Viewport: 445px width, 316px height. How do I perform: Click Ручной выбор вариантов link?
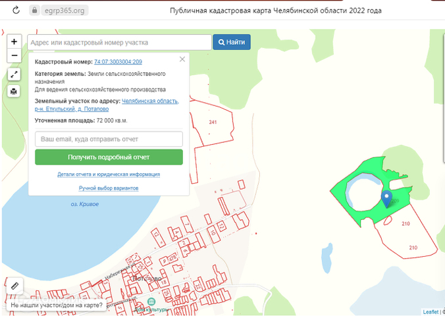pos(109,188)
